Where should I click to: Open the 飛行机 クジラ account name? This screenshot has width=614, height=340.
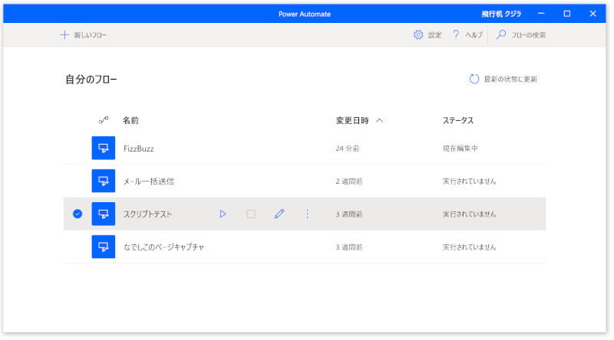coord(501,14)
